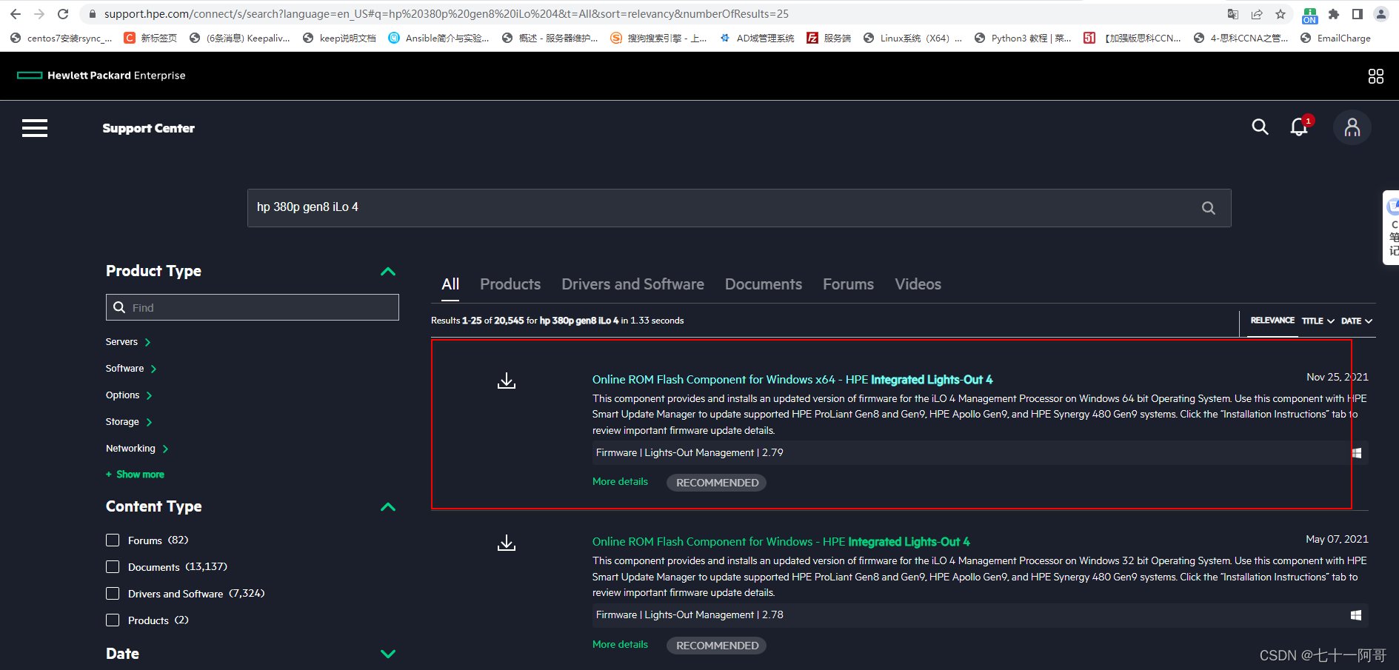Check the Products (2) filter
The height and width of the screenshot is (670, 1399).
[x=113, y=620]
